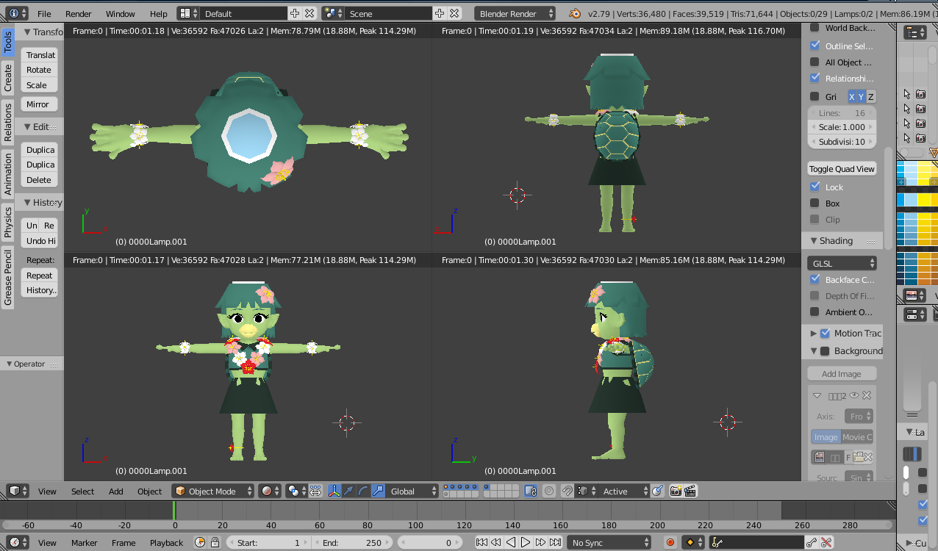Open the Window menu
Image resolution: width=938 pixels, height=551 pixels.
tap(120, 13)
